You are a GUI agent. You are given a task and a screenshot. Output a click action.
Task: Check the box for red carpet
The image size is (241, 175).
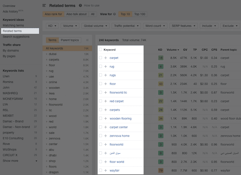[101, 101]
